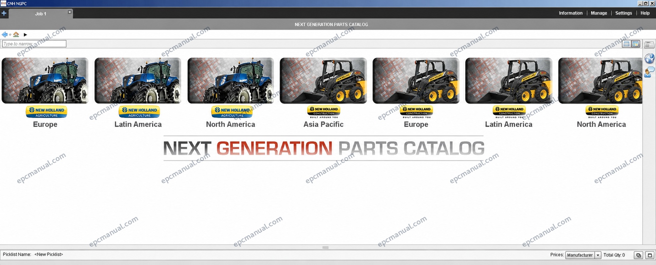This screenshot has width=656, height=265.
Task: Return to catalog home page
Action: [x=16, y=34]
